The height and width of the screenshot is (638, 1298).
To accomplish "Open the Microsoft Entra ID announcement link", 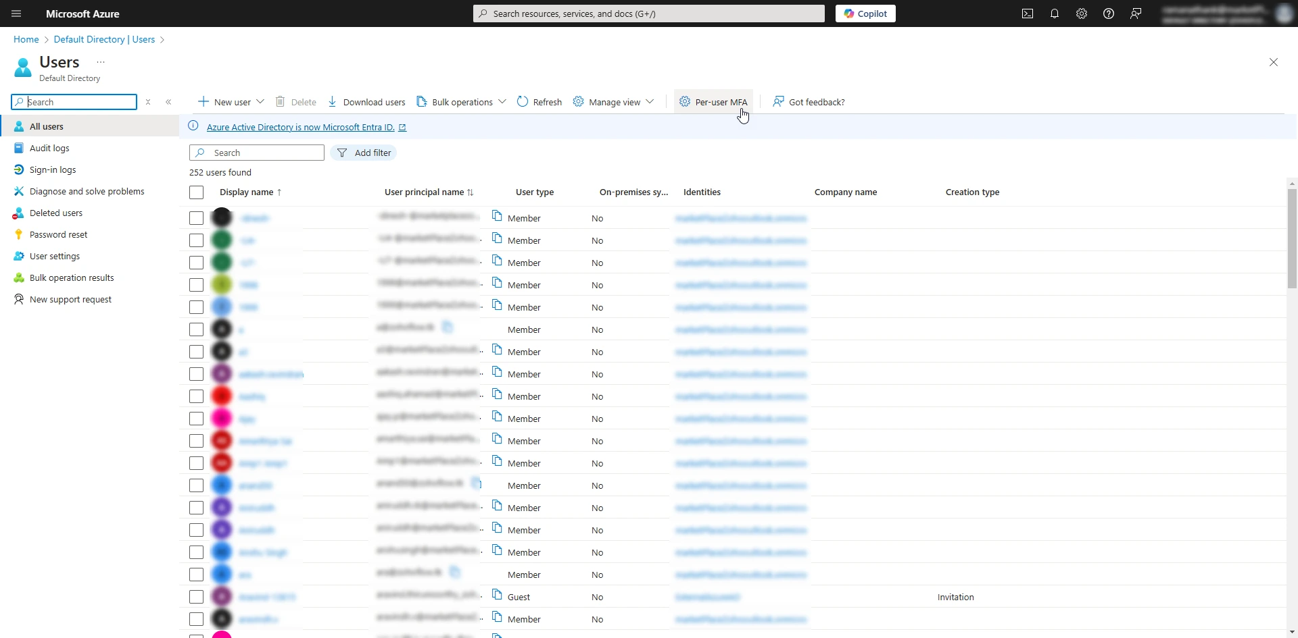I will click(300, 127).
